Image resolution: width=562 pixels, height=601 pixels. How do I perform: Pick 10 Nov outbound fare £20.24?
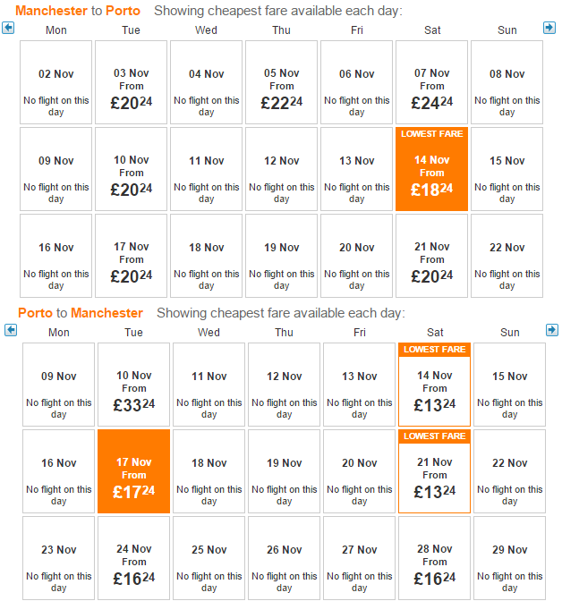pos(132,169)
